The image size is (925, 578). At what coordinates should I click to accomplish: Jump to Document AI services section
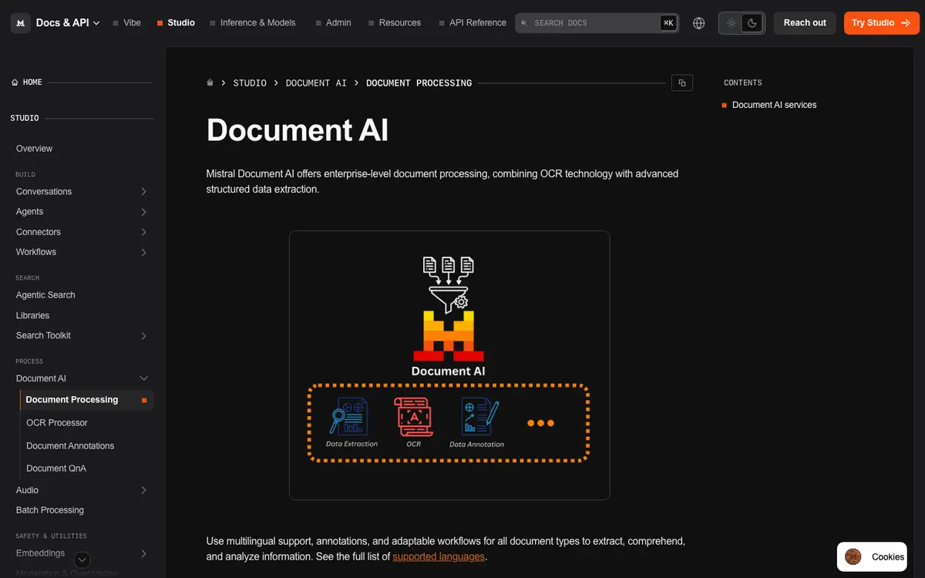(774, 105)
